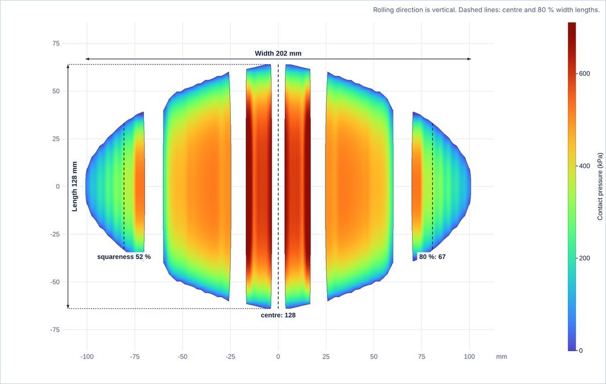Click the x-axis tick label 100

coord(469,356)
